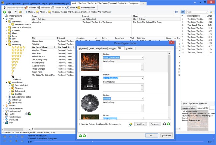Open the Wiedergabe menu
This screenshot has height=145, width=216.
35,3
